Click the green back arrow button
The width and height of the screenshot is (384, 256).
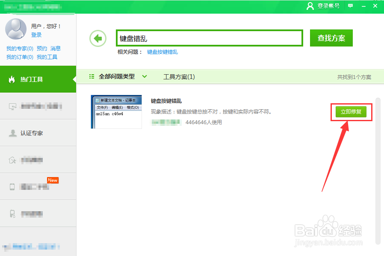click(x=97, y=38)
